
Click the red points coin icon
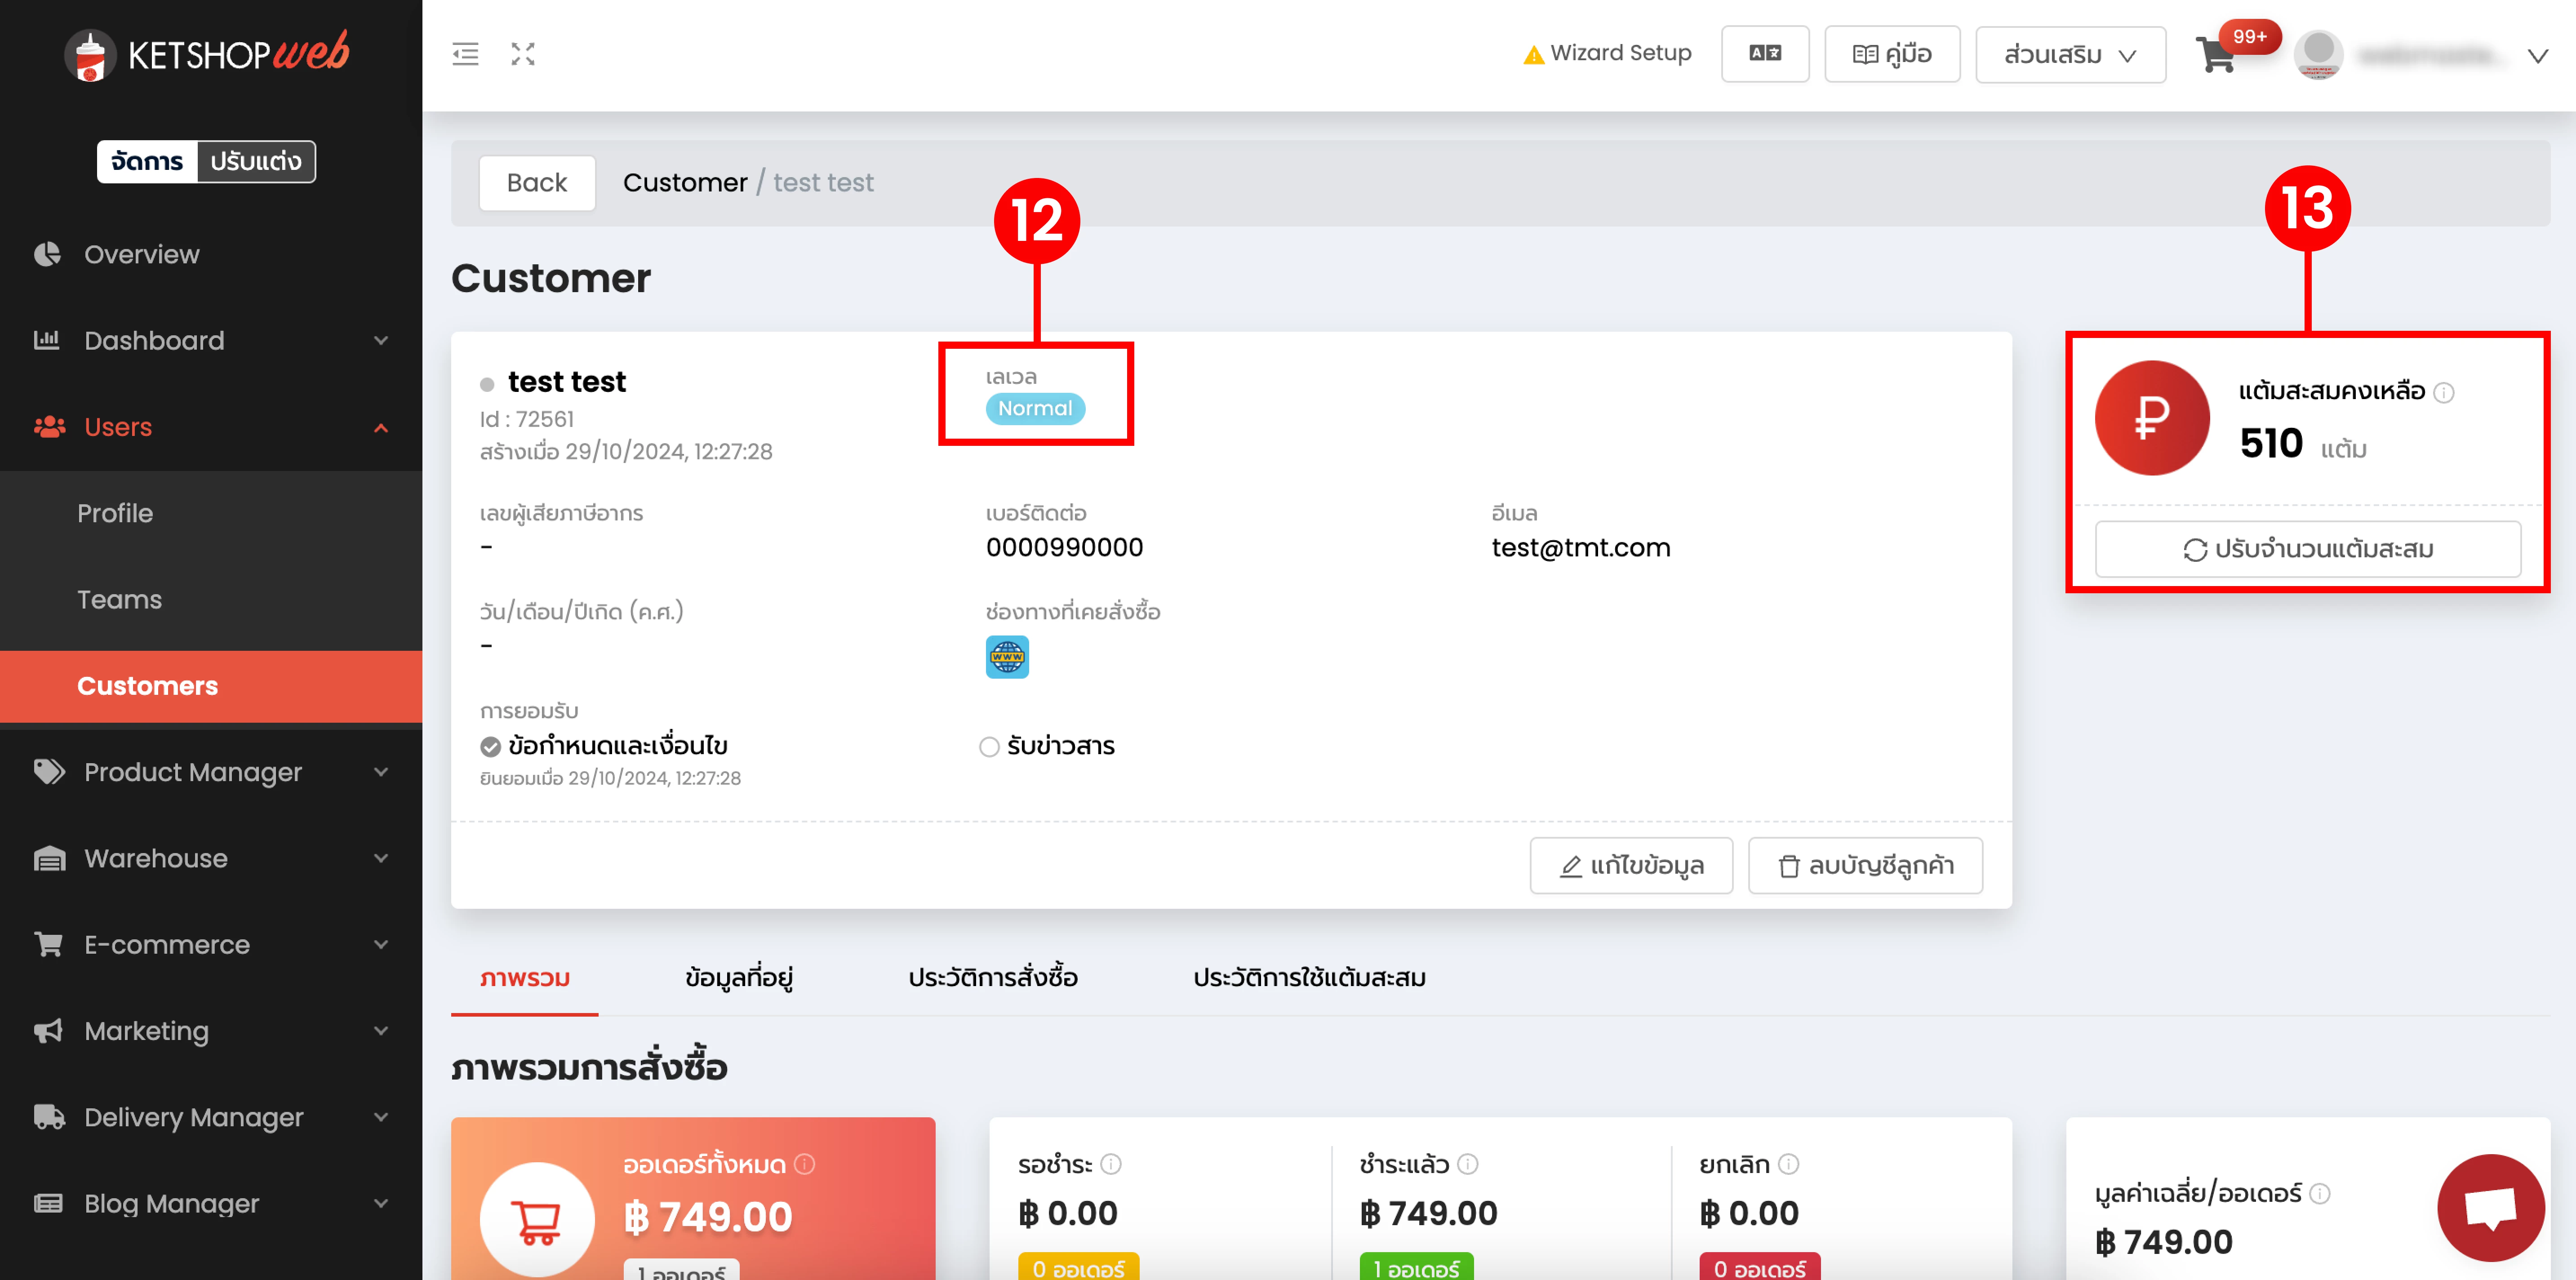[2152, 418]
